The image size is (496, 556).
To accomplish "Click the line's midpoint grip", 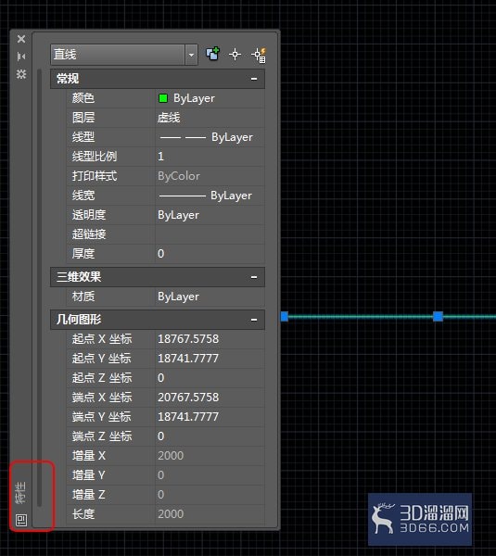I will [x=439, y=316].
